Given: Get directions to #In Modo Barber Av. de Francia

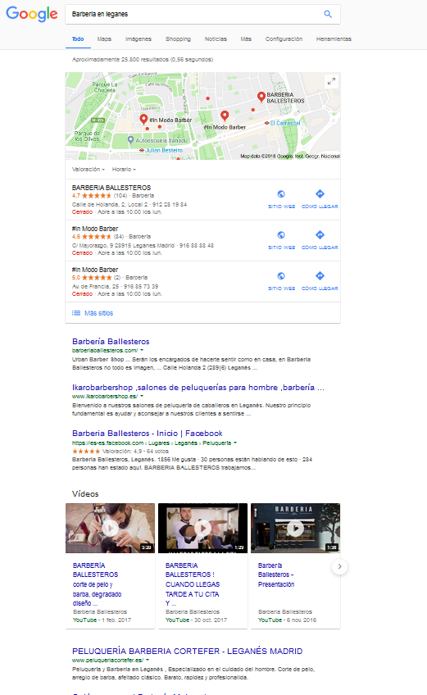Looking at the screenshot, I should pyautogui.click(x=320, y=280).
